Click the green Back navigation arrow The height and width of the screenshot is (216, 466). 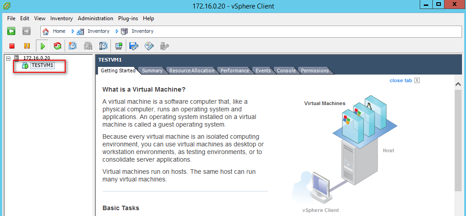point(11,31)
